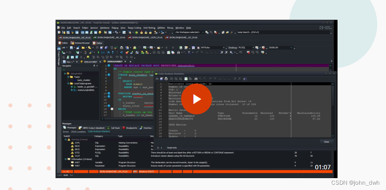Open the Desktop PLSQL dropdown
Screen dimensions: 386x190
click(246, 47)
